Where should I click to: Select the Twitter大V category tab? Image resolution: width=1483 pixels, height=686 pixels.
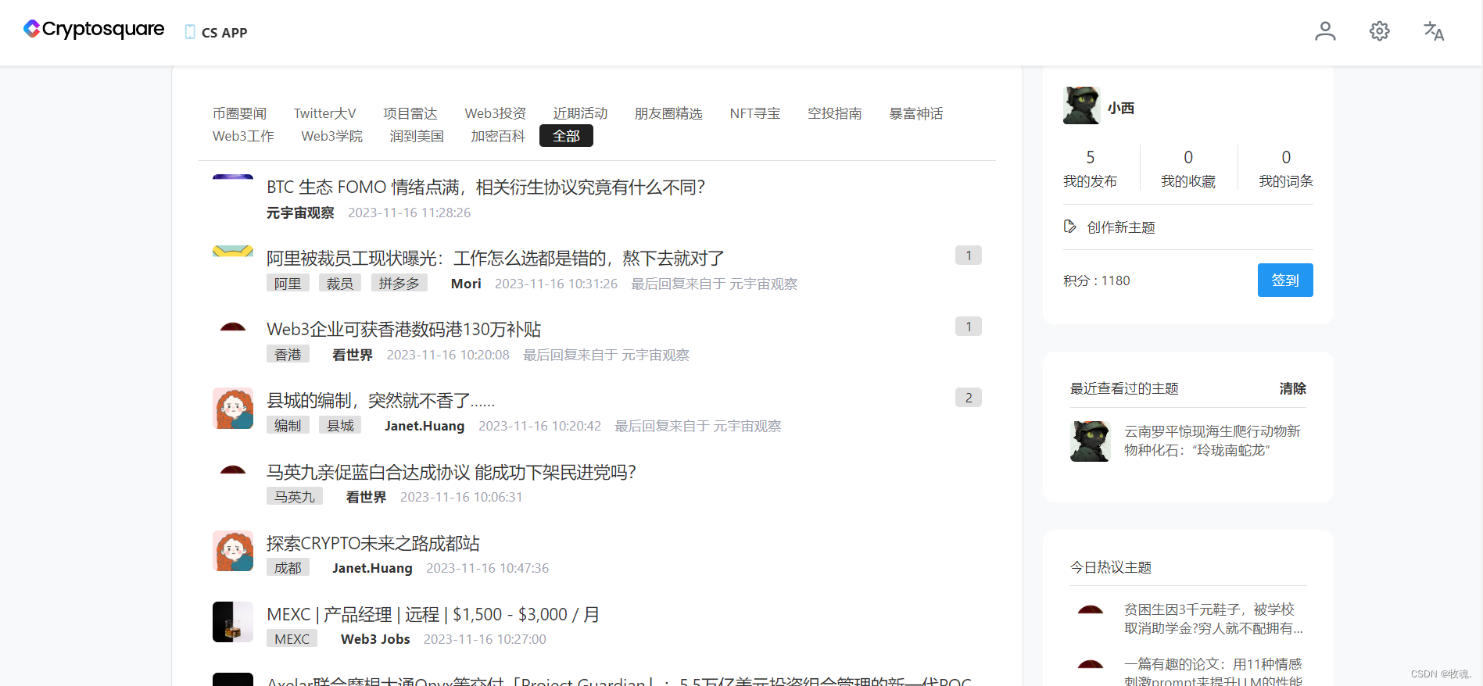[324, 113]
